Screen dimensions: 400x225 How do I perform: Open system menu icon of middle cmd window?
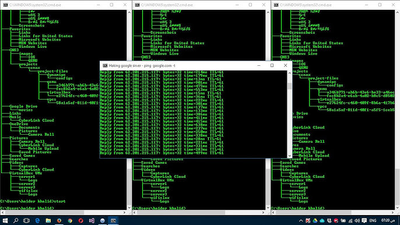(137, 5)
